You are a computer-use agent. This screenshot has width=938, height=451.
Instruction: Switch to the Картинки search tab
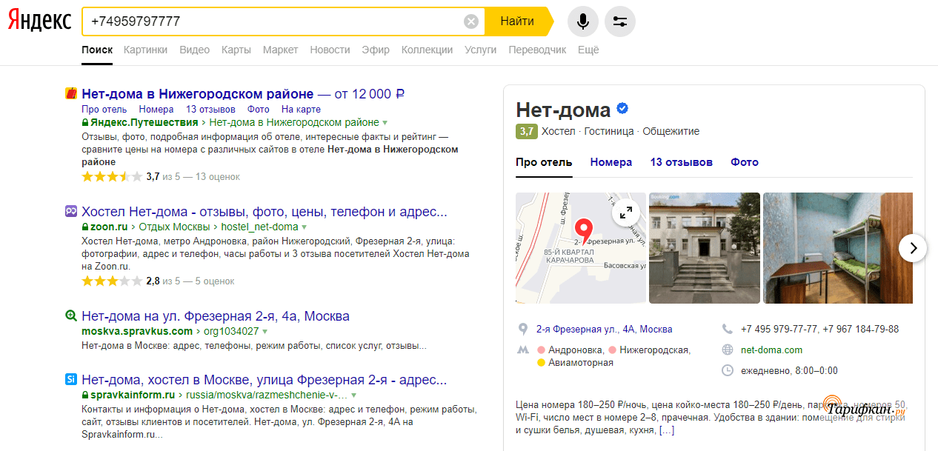[145, 50]
